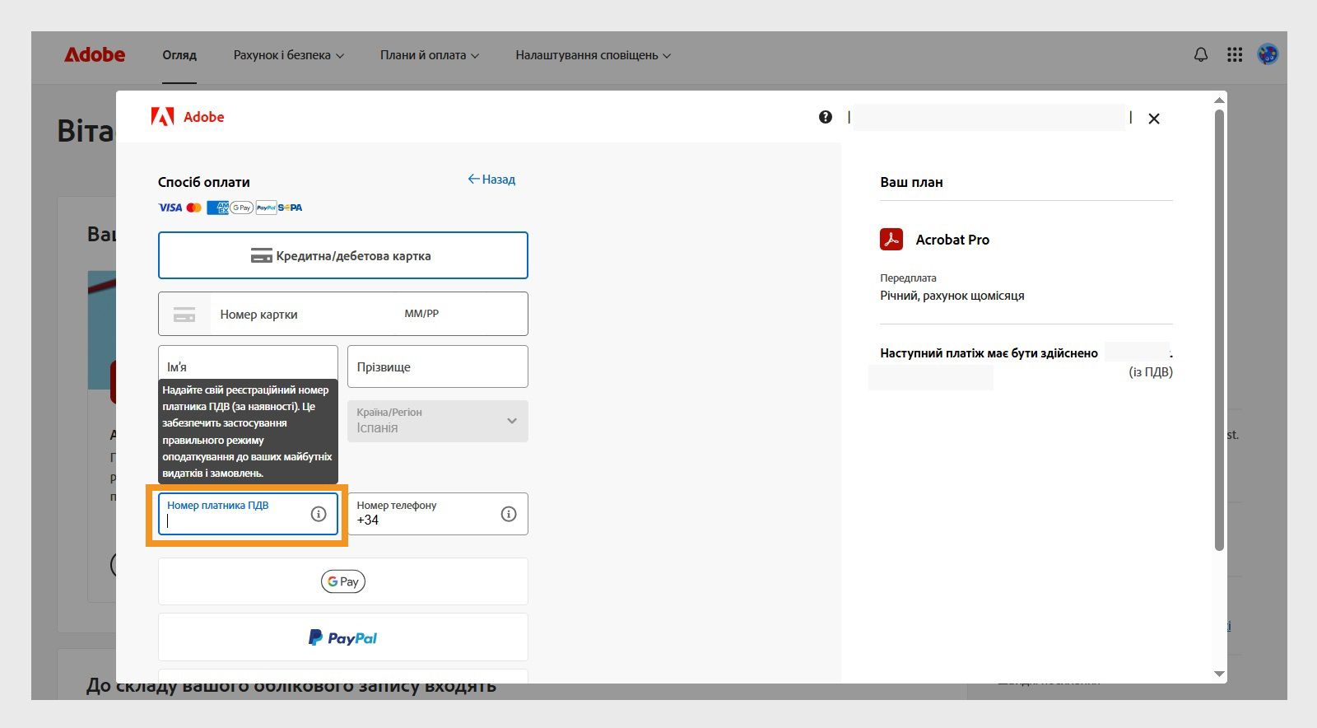Click the Adobe logo in top navigation
Image resolution: width=1317 pixels, height=728 pixels.
click(x=95, y=55)
